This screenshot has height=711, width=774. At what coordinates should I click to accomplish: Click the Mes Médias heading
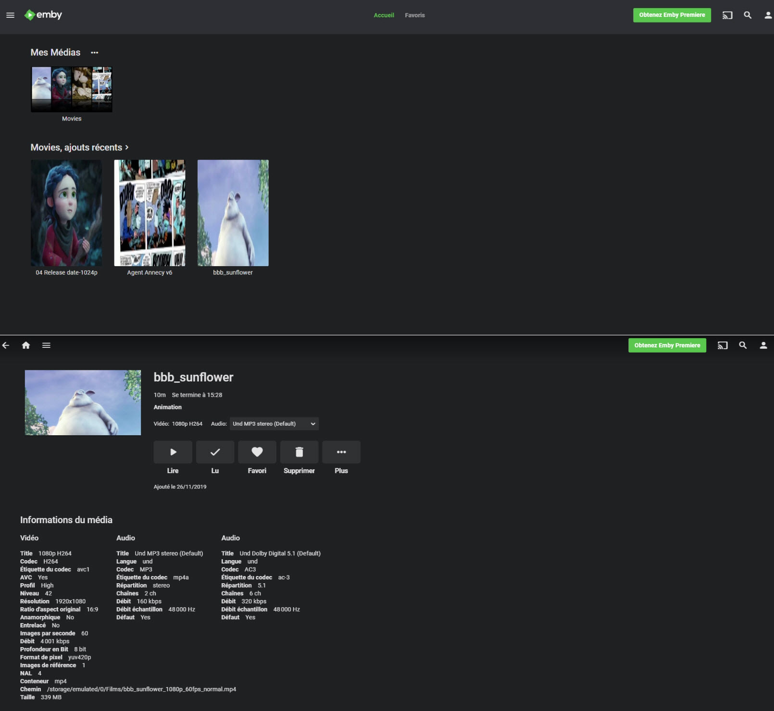[55, 52]
